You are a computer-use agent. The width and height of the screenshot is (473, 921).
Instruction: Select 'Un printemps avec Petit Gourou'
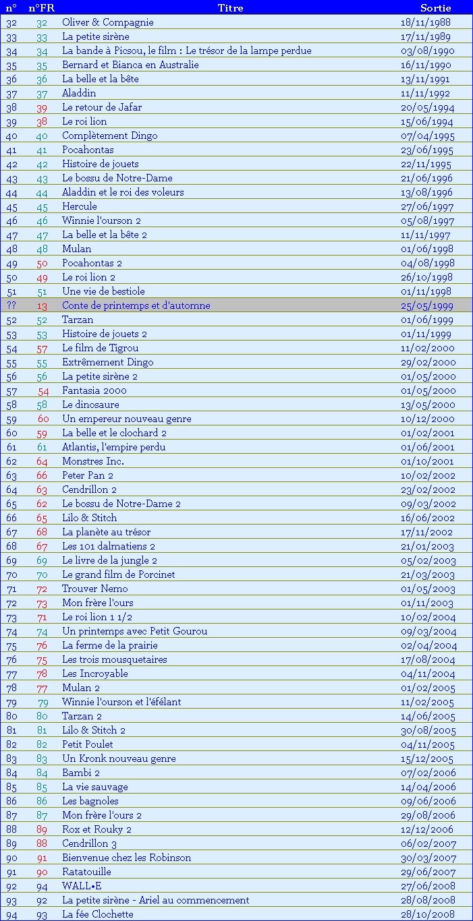(135, 631)
